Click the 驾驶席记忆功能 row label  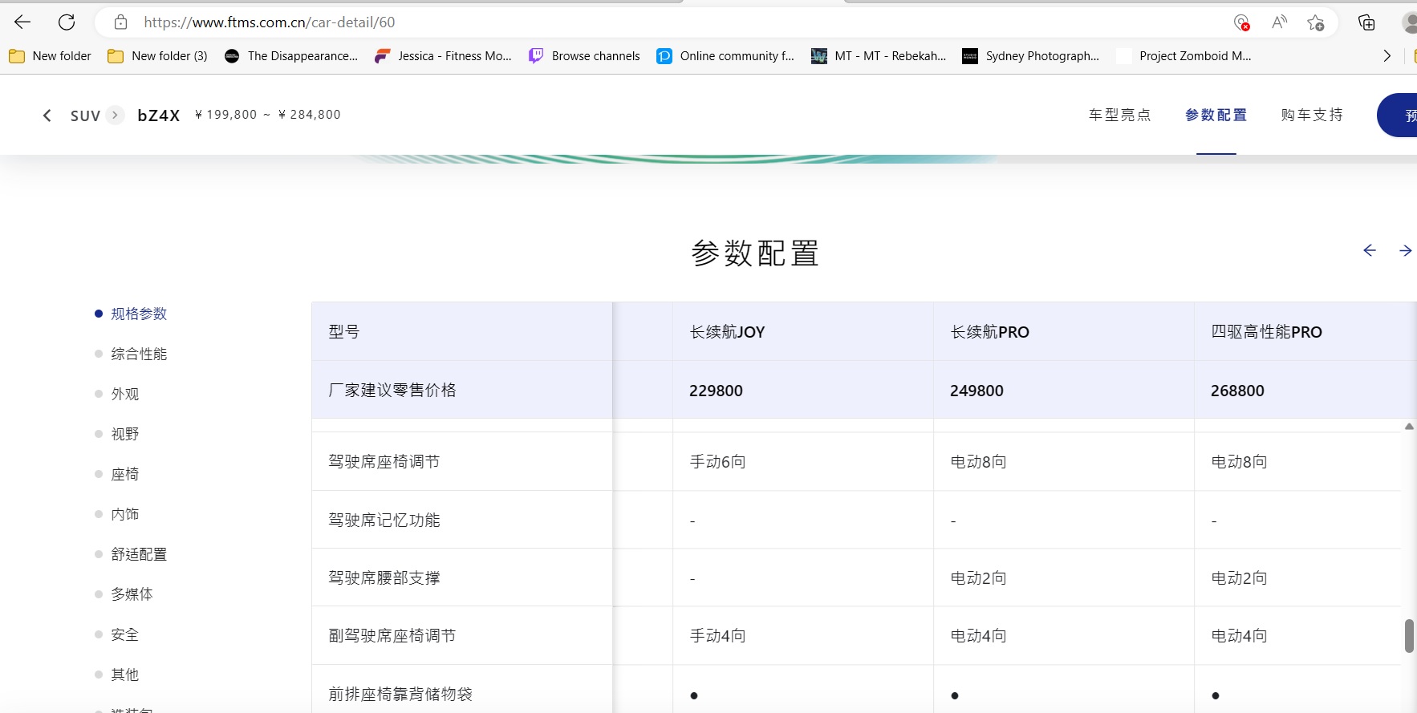pyautogui.click(x=384, y=521)
